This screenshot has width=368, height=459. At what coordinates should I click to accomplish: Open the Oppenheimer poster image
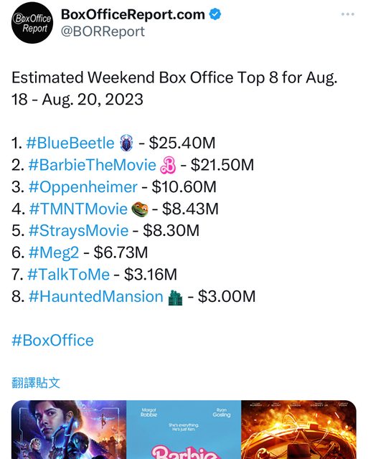tap(298, 430)
